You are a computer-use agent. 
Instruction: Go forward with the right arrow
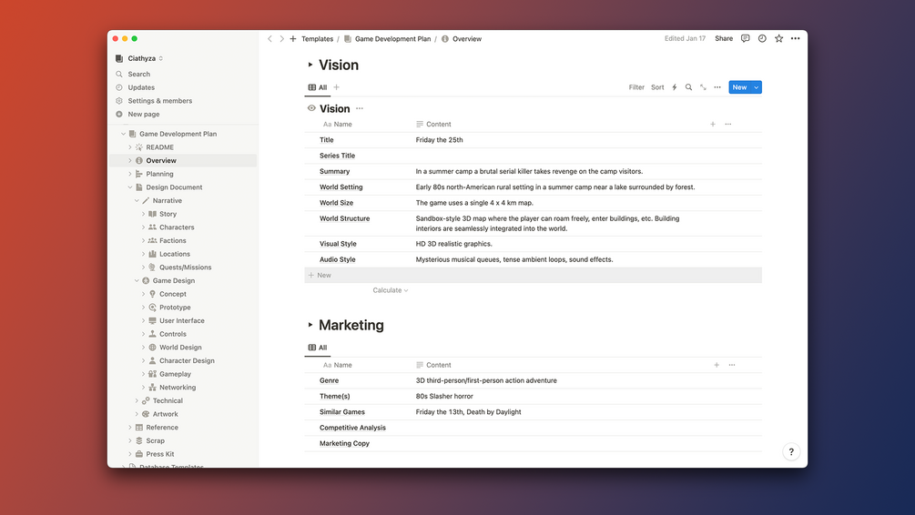tap(281, 39)
